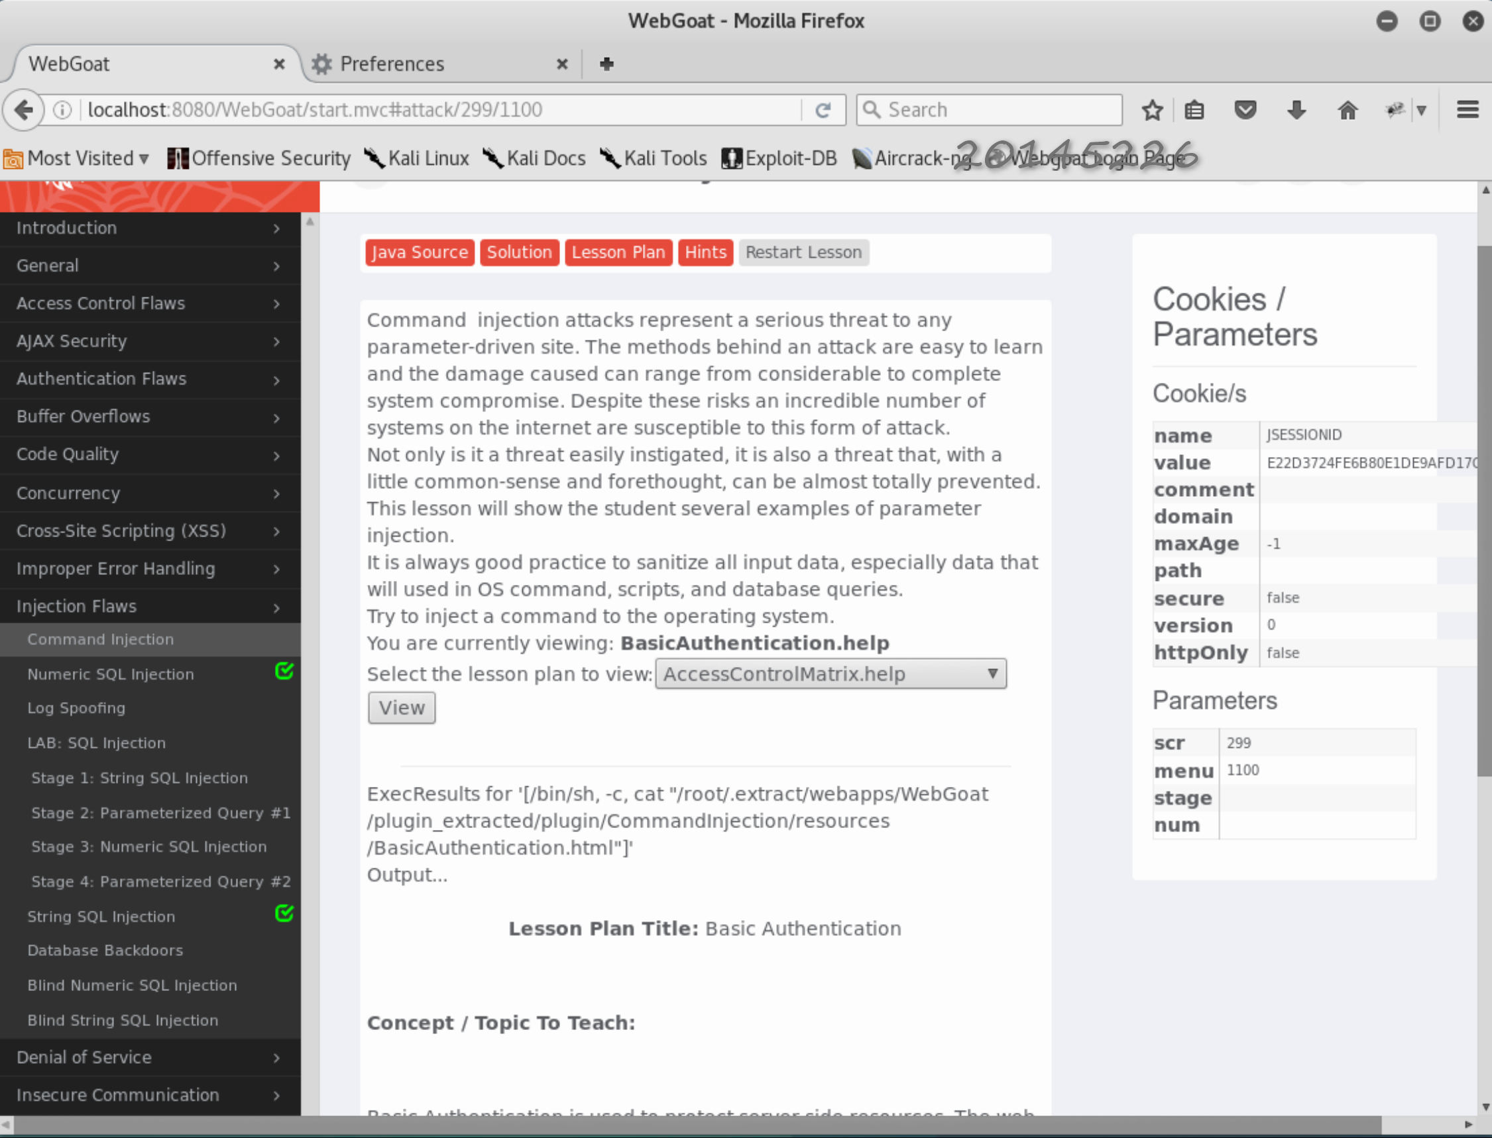The width and height of the screenshot is (1492, 1138).
Task: Expand Cross-Site Scripting (XSS) category
Action: [150, 531]
